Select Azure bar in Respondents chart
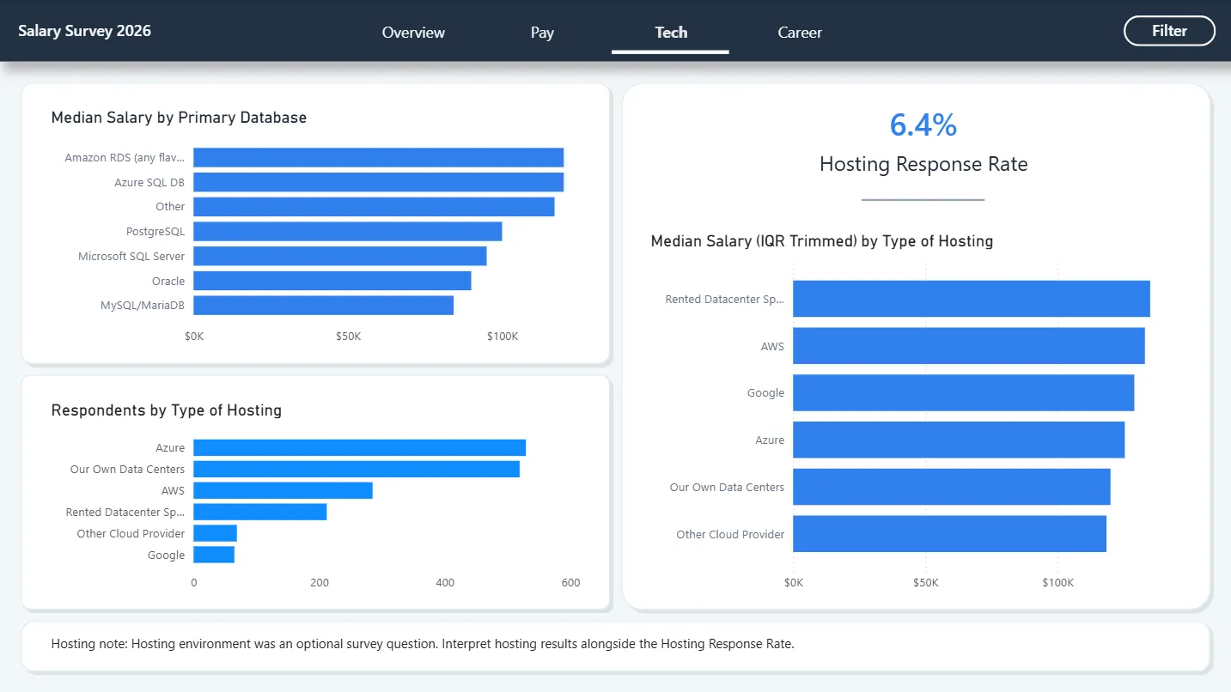The width and height of the screenshot is (1231, 692). point(359,447)
